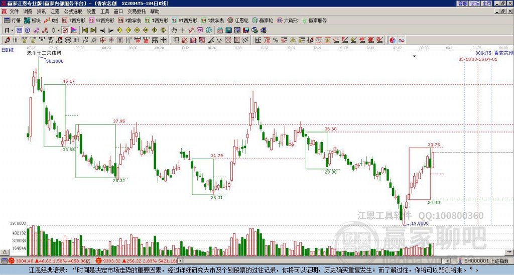Image resolution: width=514 pixels, height=275 pixels.
Task: Jump to first bar icon
Action: pos(84,31)
